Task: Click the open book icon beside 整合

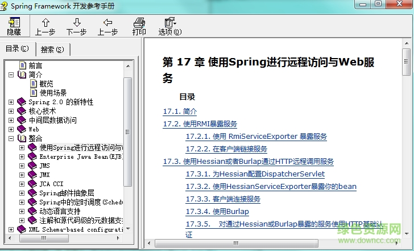Action: (22, 138)
